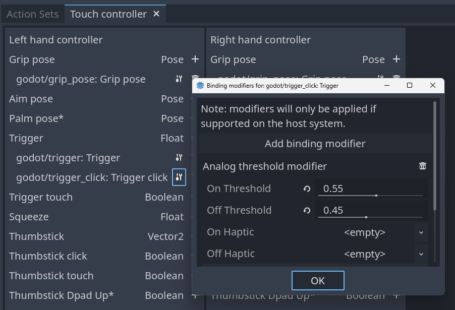Add a new binding to Grip pose
This screenshot has height=310, width=455.
195,59
